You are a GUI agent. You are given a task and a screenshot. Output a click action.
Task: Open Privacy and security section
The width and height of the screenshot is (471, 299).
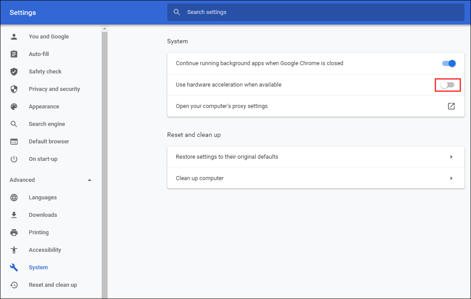point(54,89)
